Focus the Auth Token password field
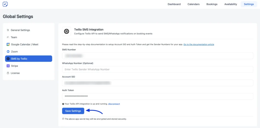Viewport: 260px width, 128px height. click(x=158, y=96)
